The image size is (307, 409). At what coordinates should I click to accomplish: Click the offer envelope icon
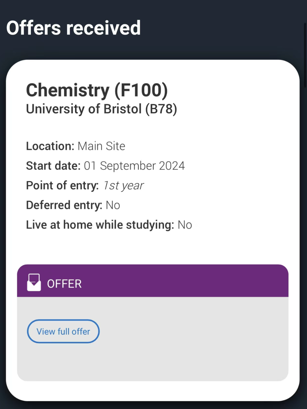point(34,282)
